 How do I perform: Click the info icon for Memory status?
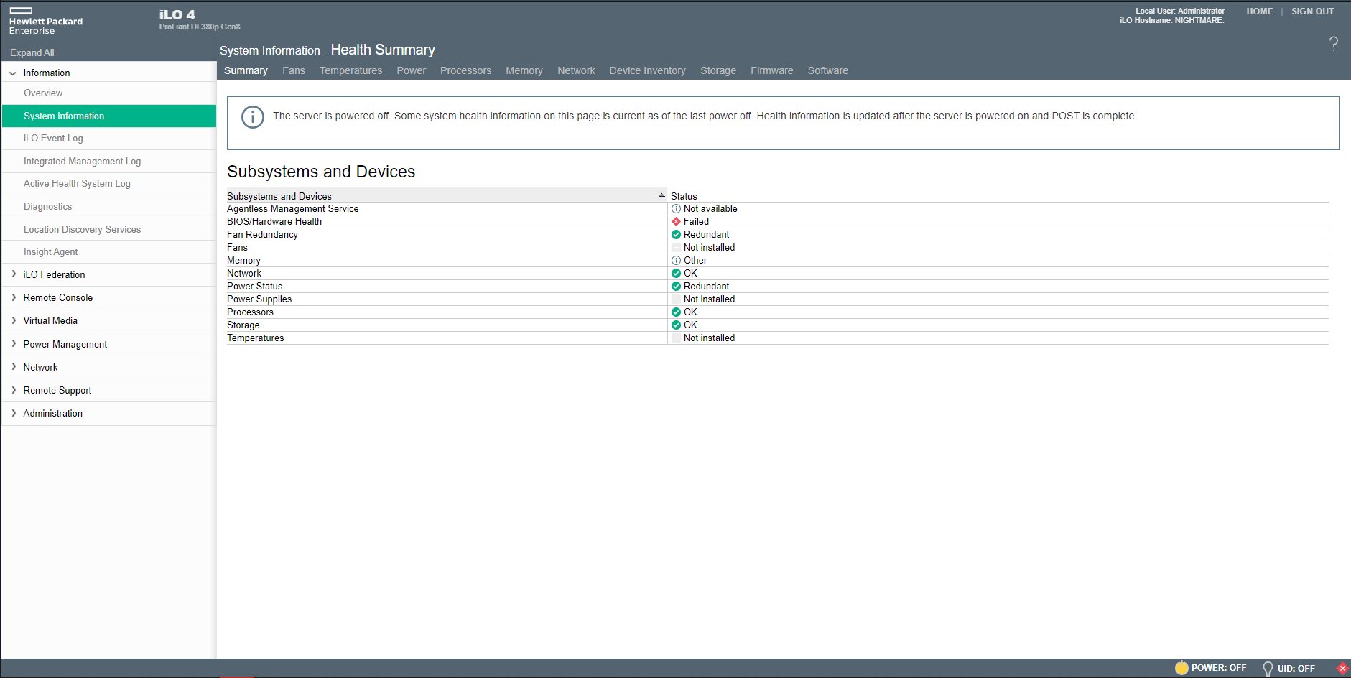pyautogui.click(x=676, y=261)
